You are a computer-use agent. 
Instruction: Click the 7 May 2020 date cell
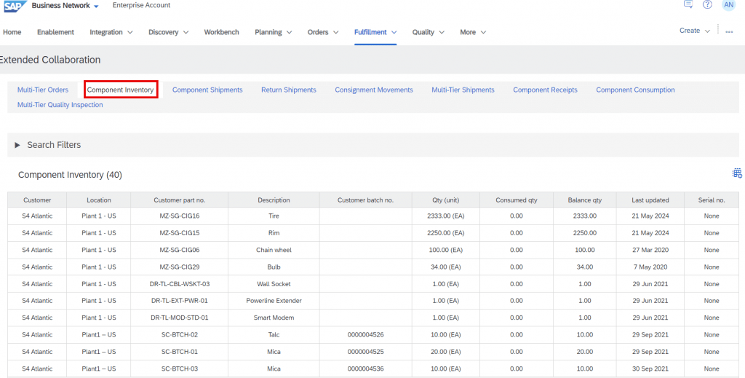pos(650,267)
